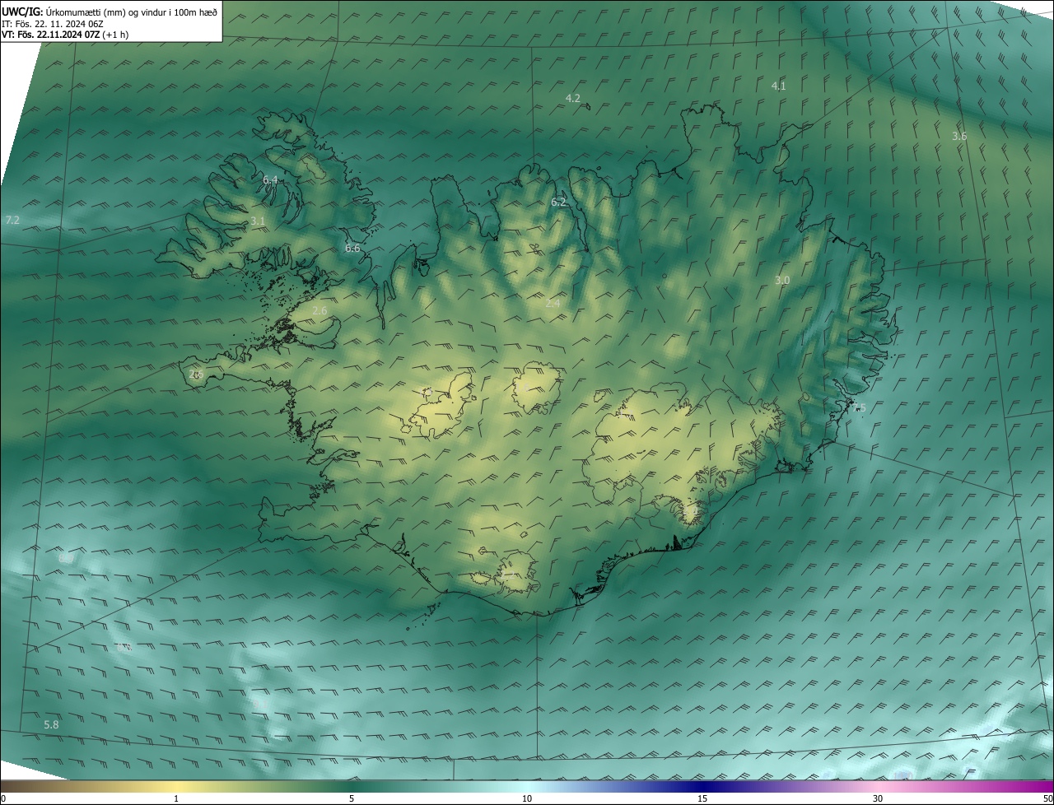Click the map value label "7.2"

point(12,221)
